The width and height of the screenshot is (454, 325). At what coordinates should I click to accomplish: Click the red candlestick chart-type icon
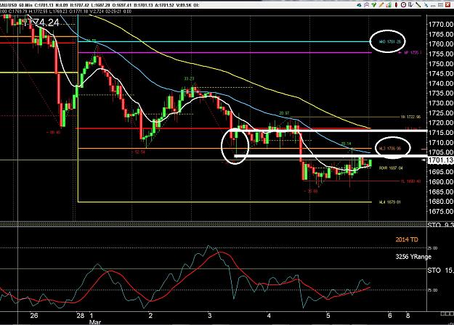pos(396,5)
